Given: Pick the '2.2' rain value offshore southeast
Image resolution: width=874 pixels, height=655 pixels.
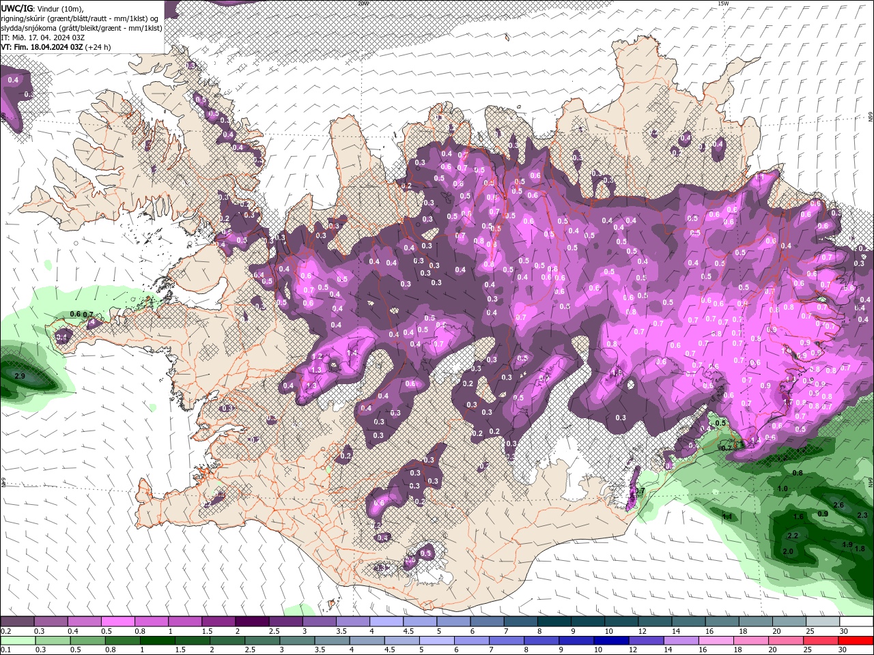Looking at the screenshot, I should [x=793, y=536].
